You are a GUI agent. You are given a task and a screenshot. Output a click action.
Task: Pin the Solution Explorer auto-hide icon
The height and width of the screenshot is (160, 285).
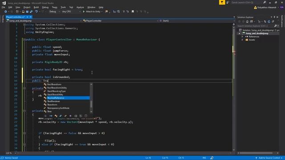tap(274, 17)
